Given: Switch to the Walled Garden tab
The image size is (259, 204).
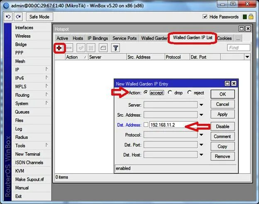Looking at the screenshot, I should click(154, 38).
